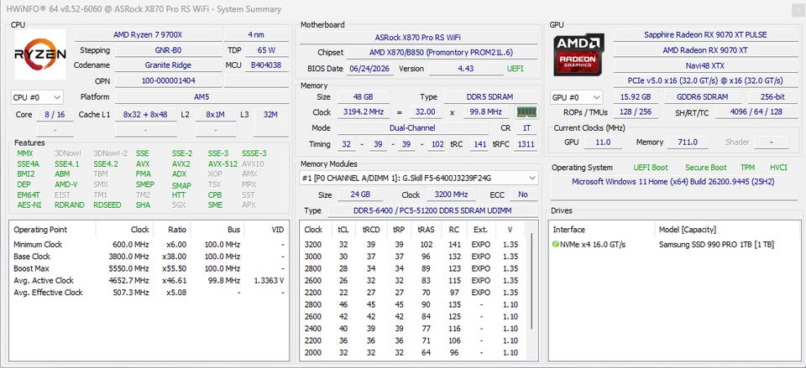The image size is (806, 368).
Task: Click the Sapphire Radeon RX 9070 XT PULSE field
Action: tap(705, 35)
